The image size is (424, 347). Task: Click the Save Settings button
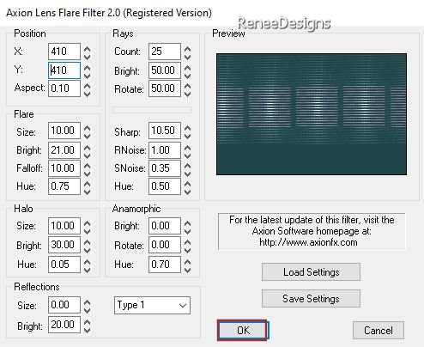(x=311, y=299)
